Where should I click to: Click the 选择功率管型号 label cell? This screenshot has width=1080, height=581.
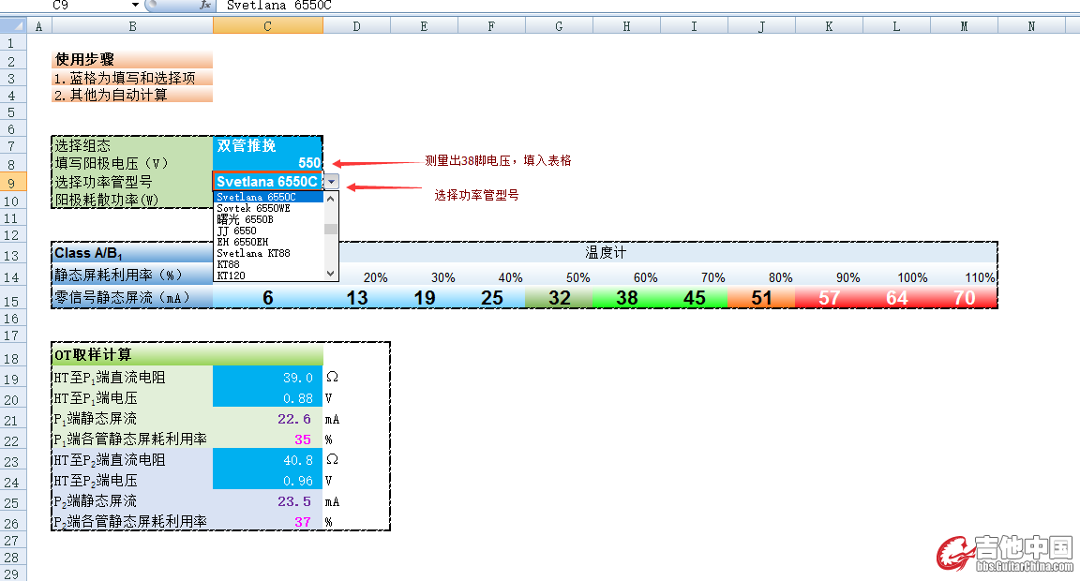coord(132,182)
